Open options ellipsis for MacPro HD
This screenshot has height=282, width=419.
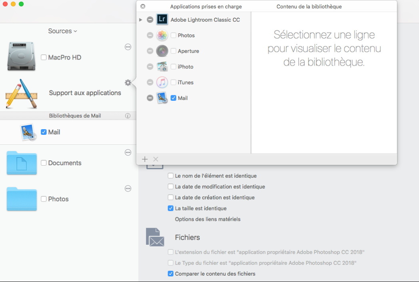pyautogui.click(x=128, y=47)
